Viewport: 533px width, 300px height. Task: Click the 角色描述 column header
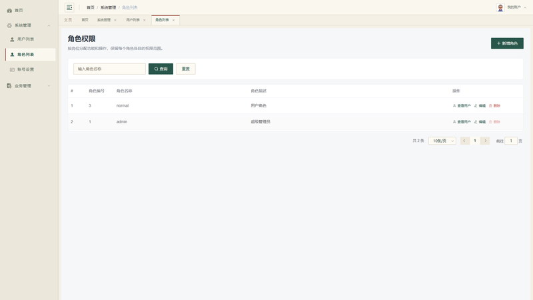(259, 91)
